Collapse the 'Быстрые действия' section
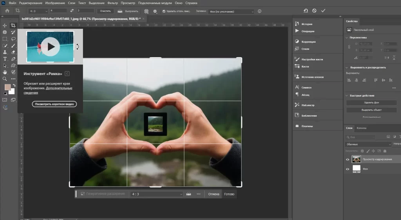 (x=347, y=95)
